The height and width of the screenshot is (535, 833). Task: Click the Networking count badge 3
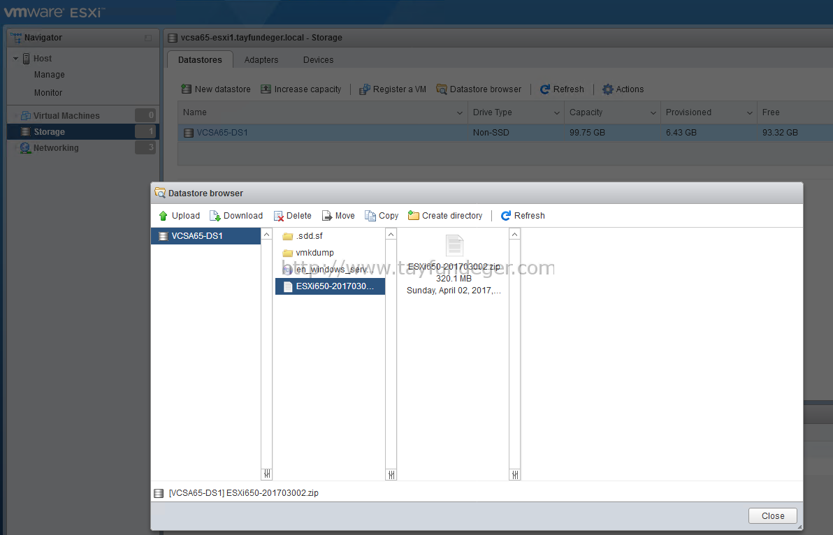pyautogui.click(x=145, y=147)
